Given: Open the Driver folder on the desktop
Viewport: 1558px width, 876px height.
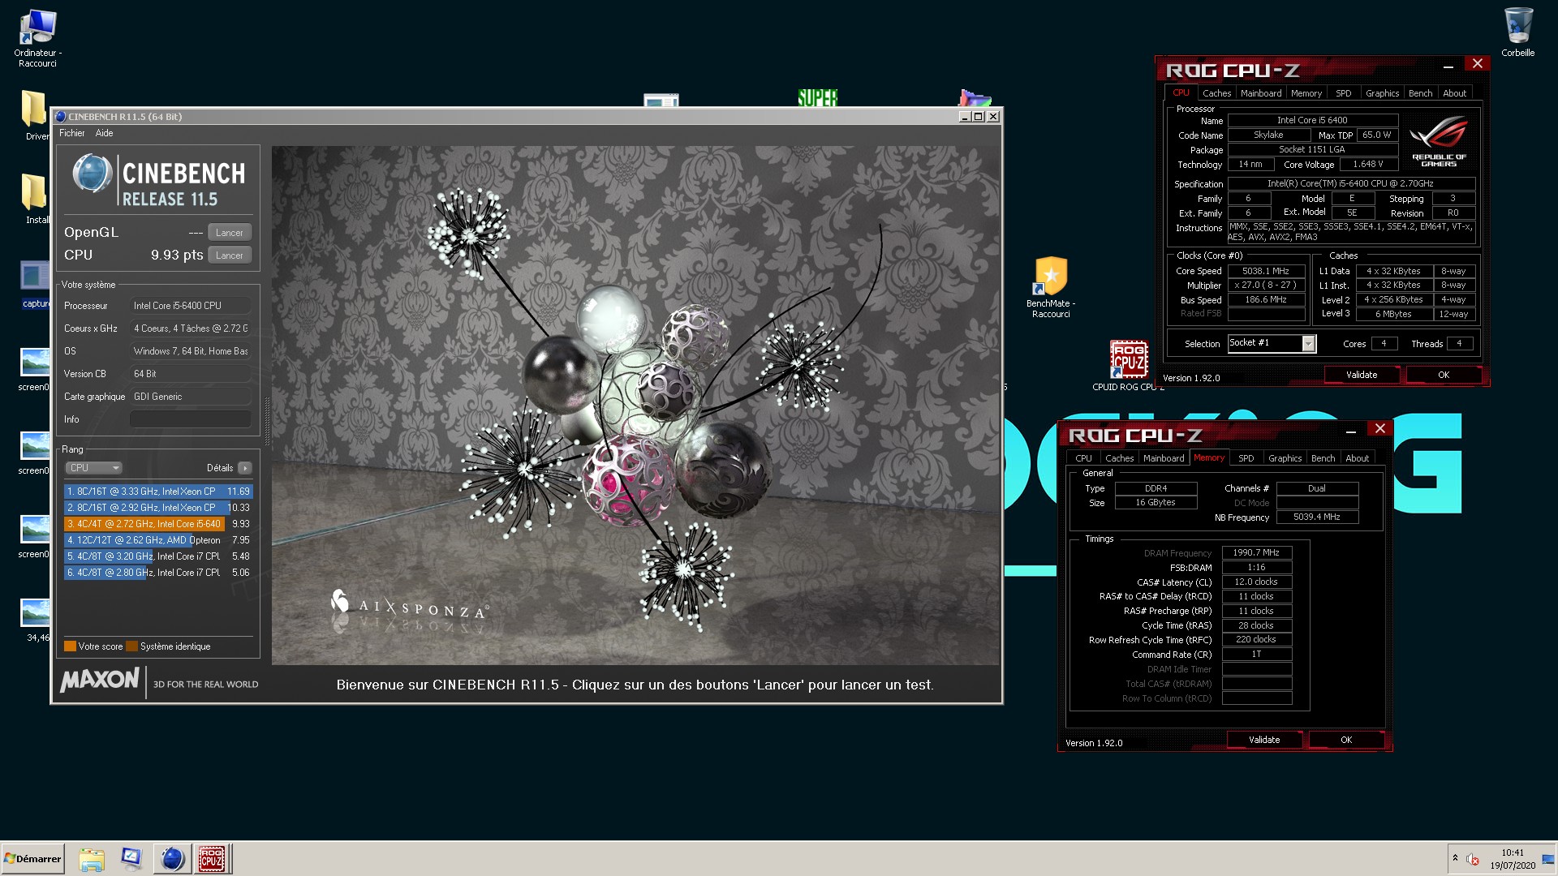Looking at the screenshot, I should pyautogui.click(x=36, y=115).
